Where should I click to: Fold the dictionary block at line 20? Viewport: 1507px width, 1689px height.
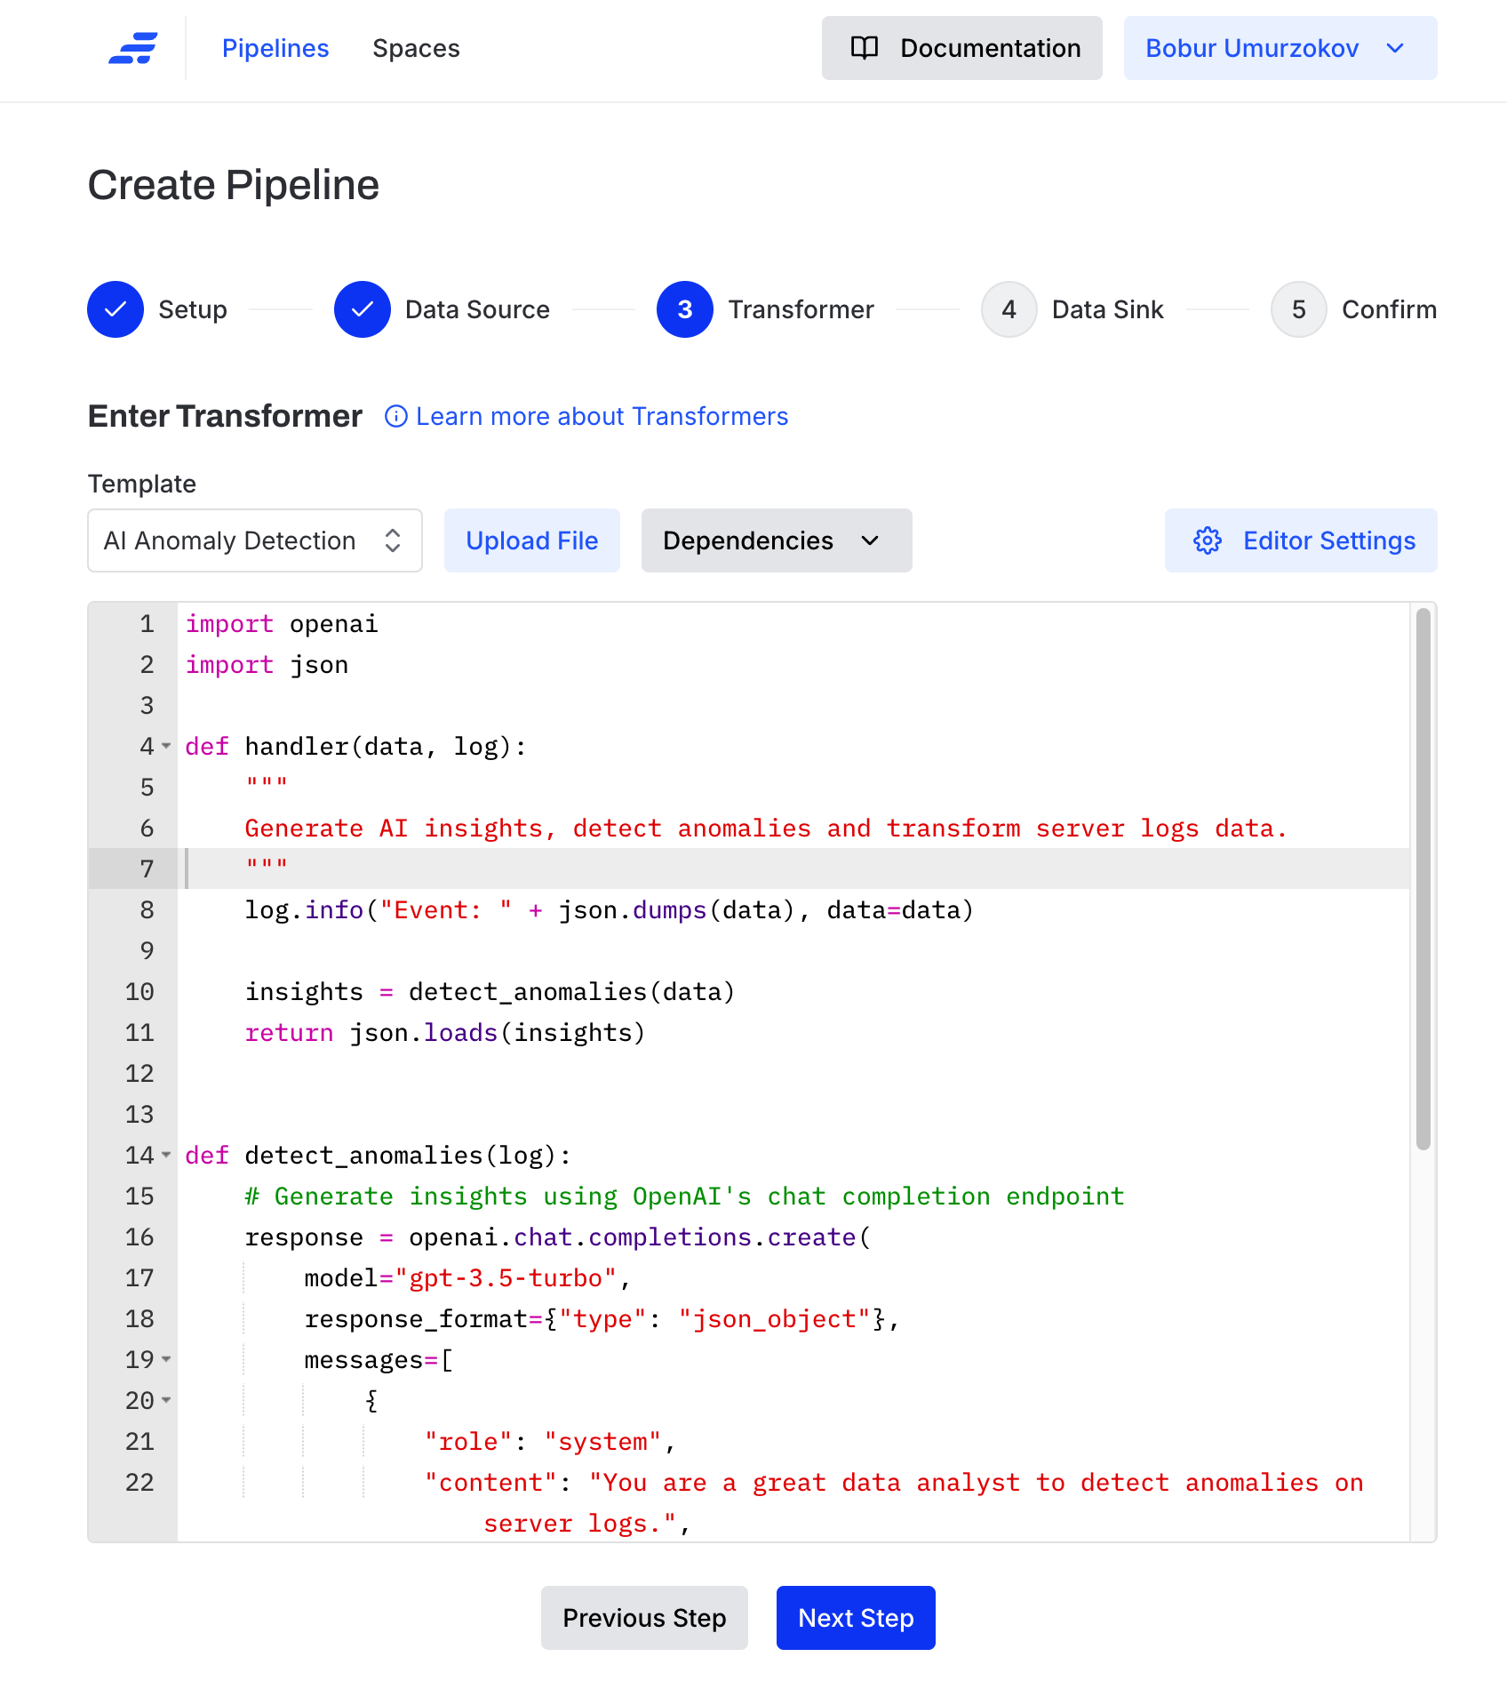coord(166,1401)
